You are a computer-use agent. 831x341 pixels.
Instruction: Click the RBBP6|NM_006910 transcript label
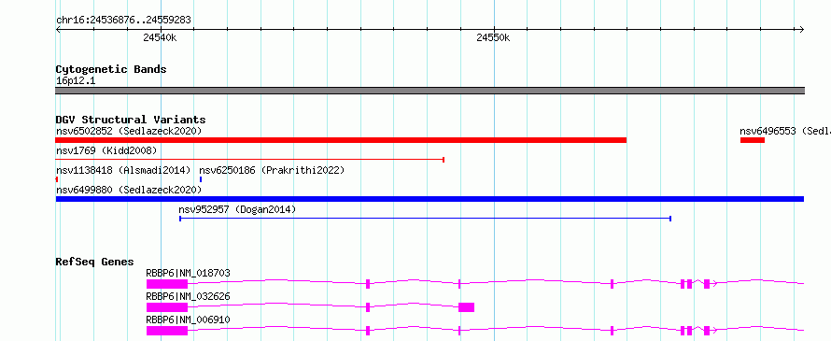pos(188,320)
